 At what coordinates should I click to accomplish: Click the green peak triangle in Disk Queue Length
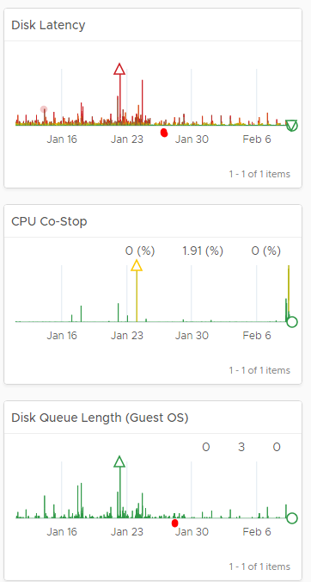click(119, 461)
